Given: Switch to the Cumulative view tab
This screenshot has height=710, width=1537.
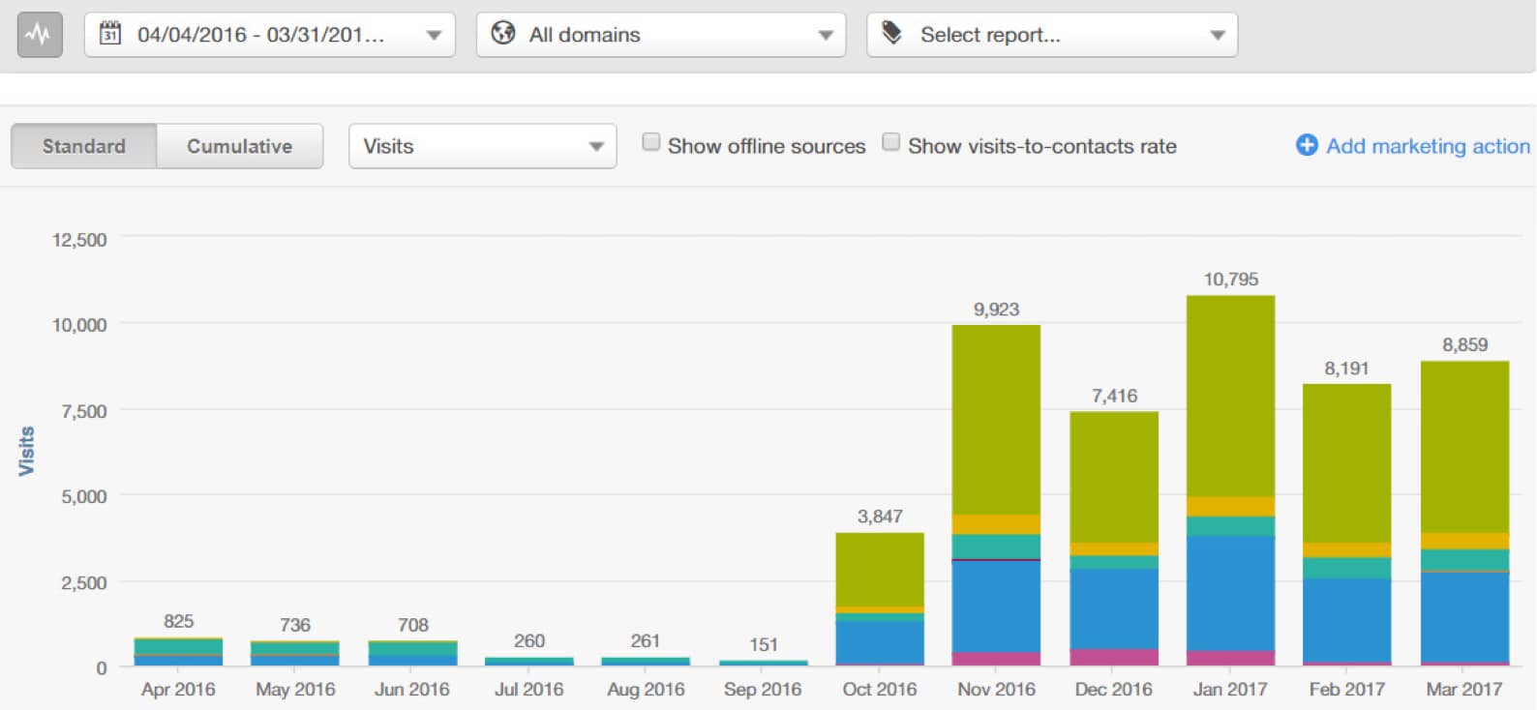Looking at the screenshot, I should coord(240,146).
